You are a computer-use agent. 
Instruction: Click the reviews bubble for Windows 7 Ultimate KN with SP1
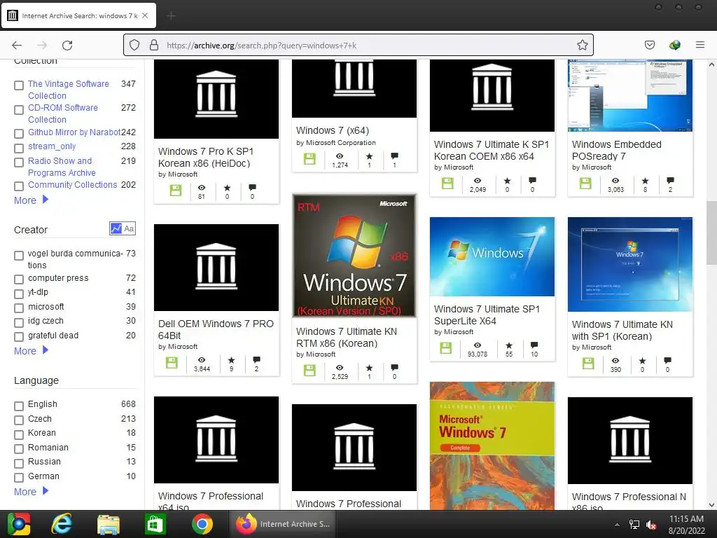click(667, 361)
